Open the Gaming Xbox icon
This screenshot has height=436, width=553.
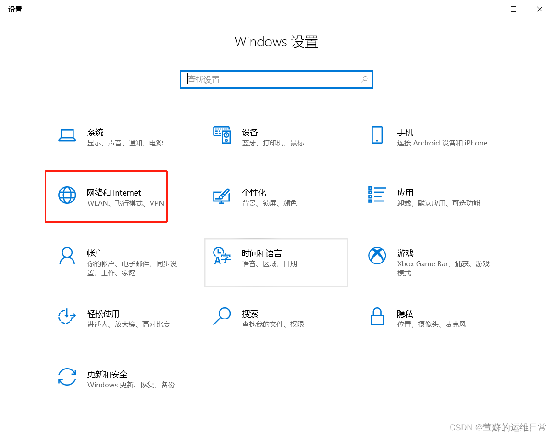coord(377,256)
